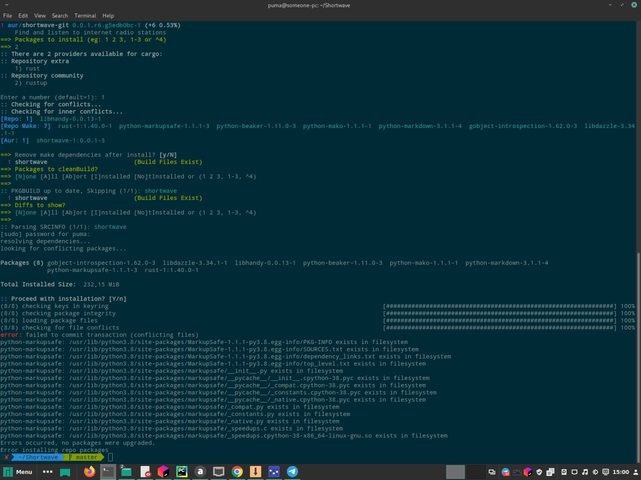Click the 'Total Installed Size:' line
Image resolution: width=641 pixels, height=480 pixels.
pyautogui.click(x=60, y=284)
